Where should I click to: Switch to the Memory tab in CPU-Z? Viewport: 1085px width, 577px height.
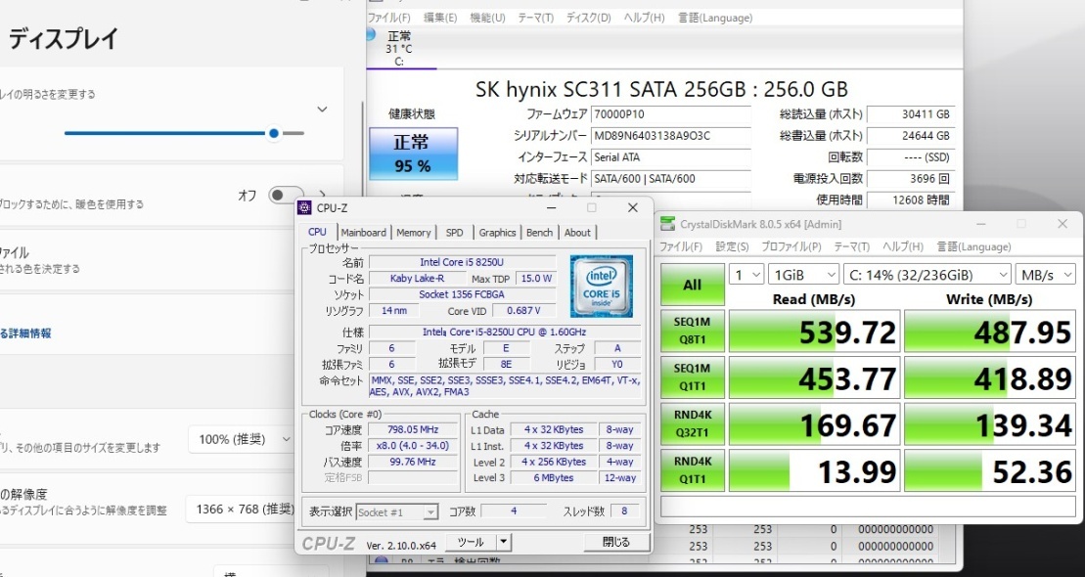pos(414,233)
